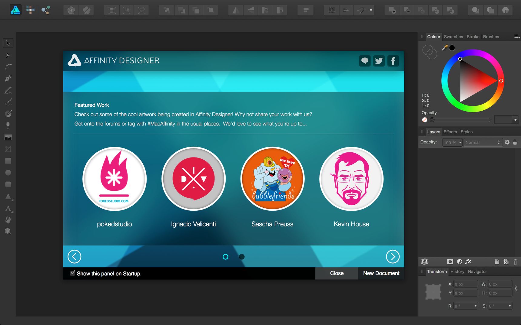Select the Rectangle tool
This screenshot has width=521, height=325.
8,161
